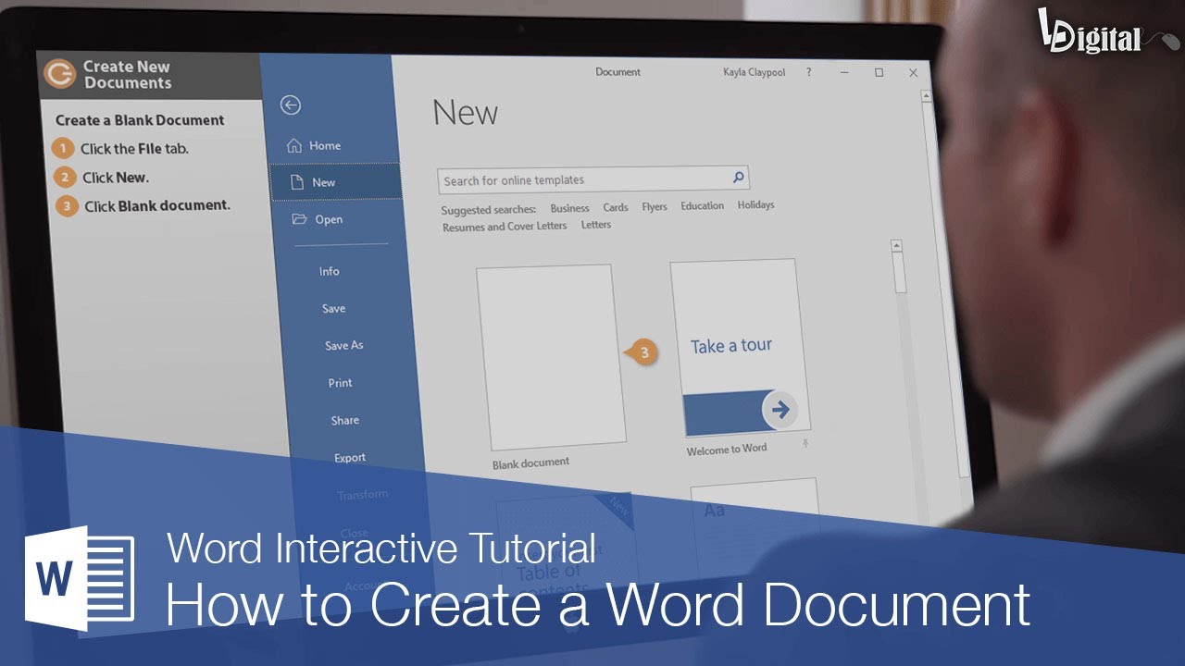Click the back arrow to exit the backstage view
The height and width of the screenshot is (666, 1185).
(292, 106)
